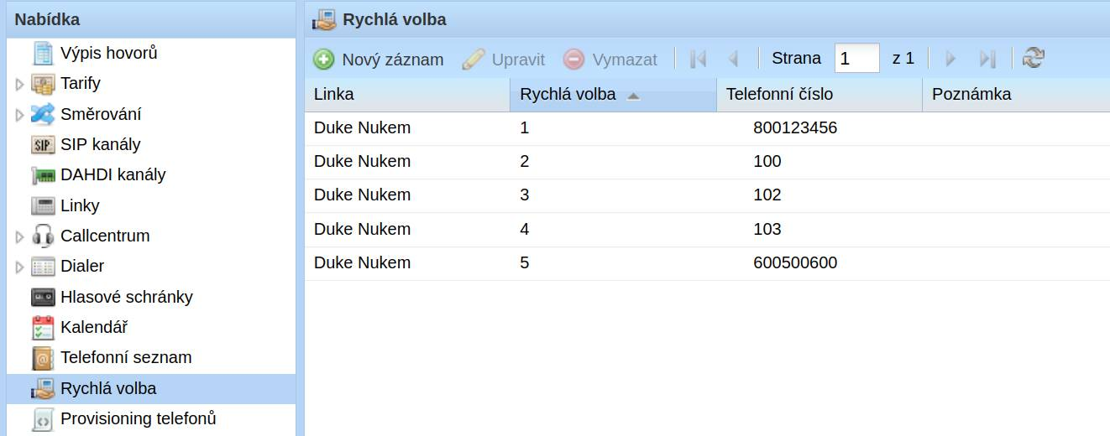Screen dimensions: 1110x436
Task: Click the Telefonní seznam address book icon
Action: (x=43, y=358)
